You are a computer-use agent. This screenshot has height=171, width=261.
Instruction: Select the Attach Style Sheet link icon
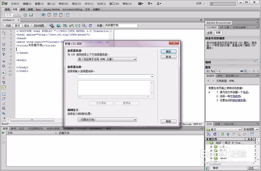click(241, 71)
